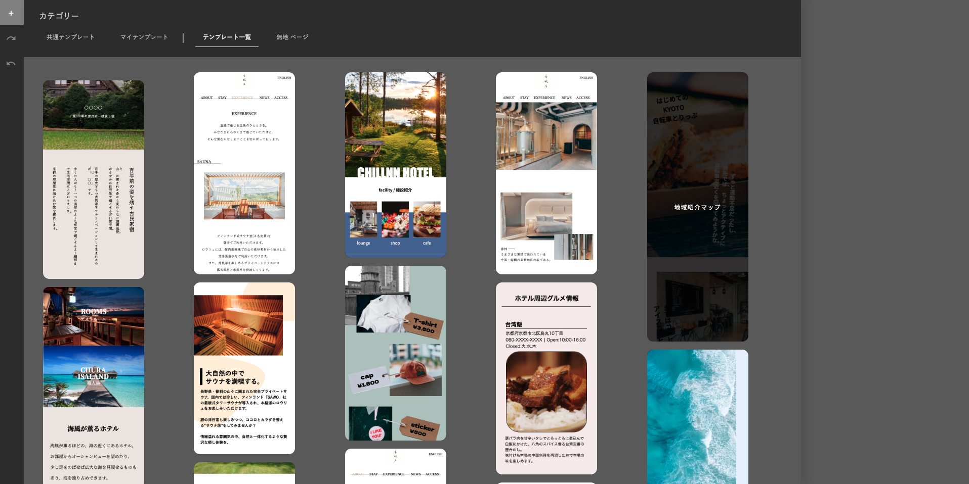Switch to the マイテンプレート tab

144,37
